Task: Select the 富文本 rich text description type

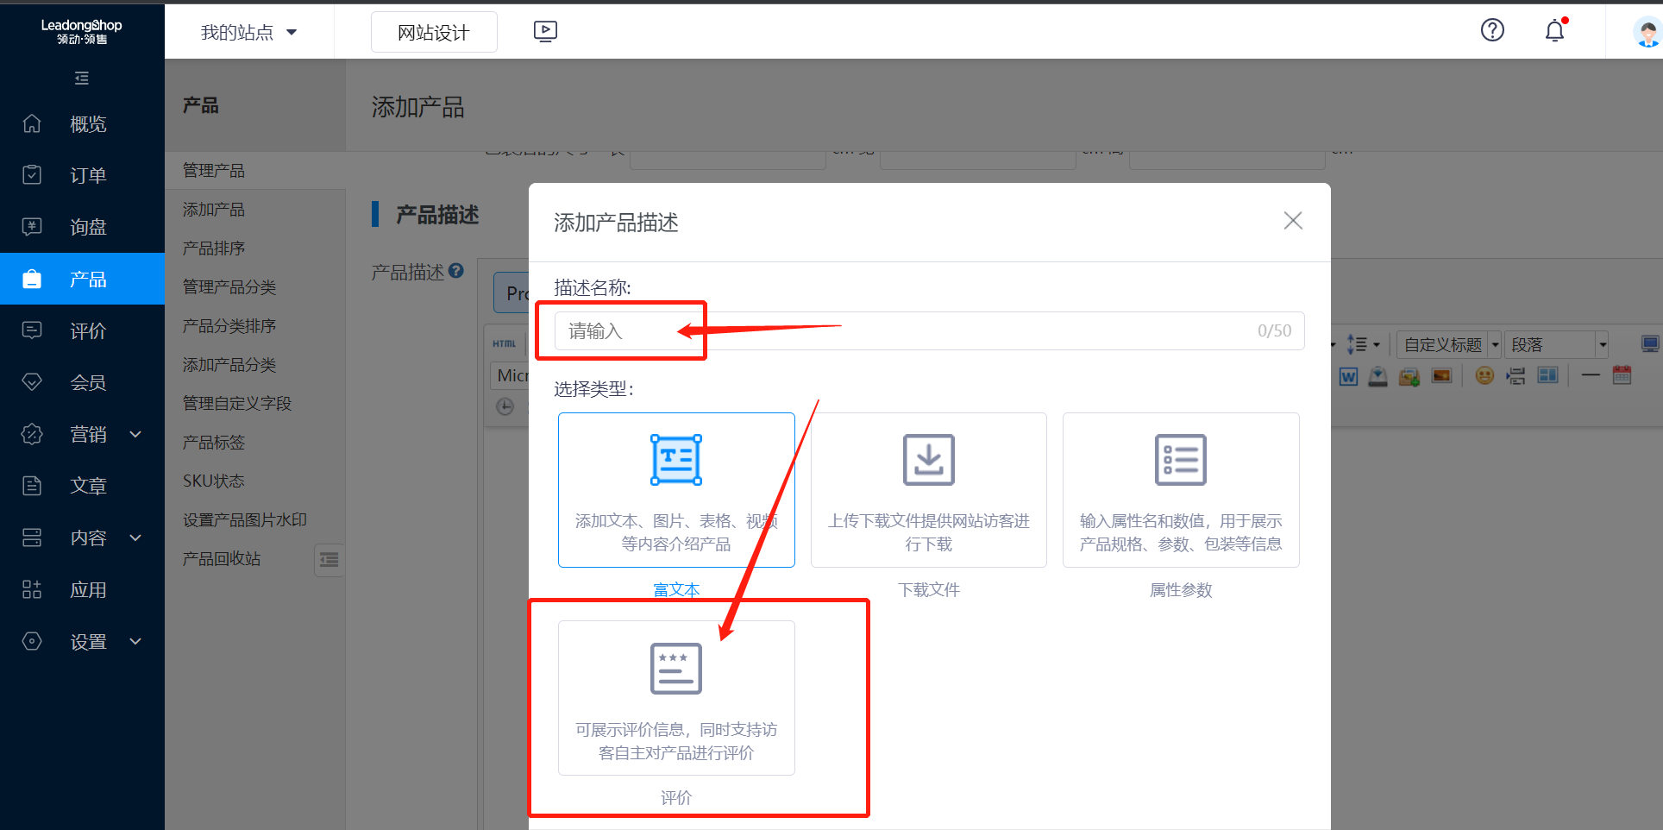Action: click(x=676, y=490)
